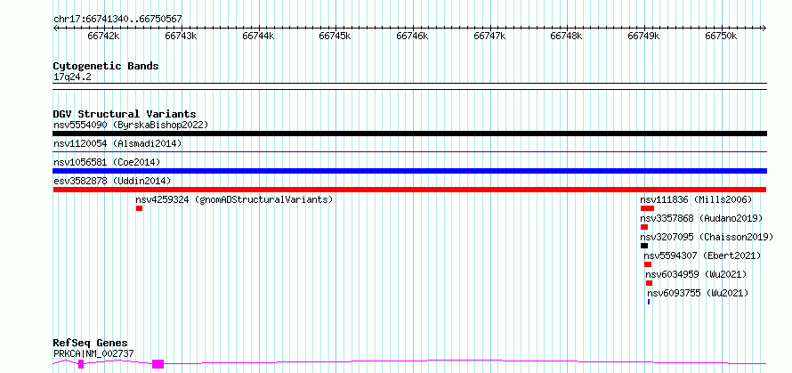This screenshot has height=373, width=792.
Task: Click the Cytogenetic Bands track title
Action: pos(106,66)
